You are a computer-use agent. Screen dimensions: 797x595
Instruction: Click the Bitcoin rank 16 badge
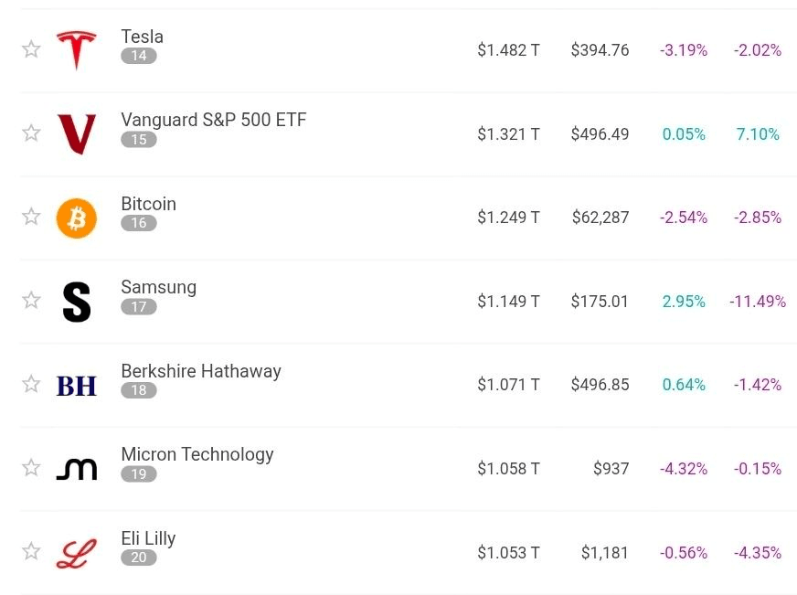(x=139, y=223)
